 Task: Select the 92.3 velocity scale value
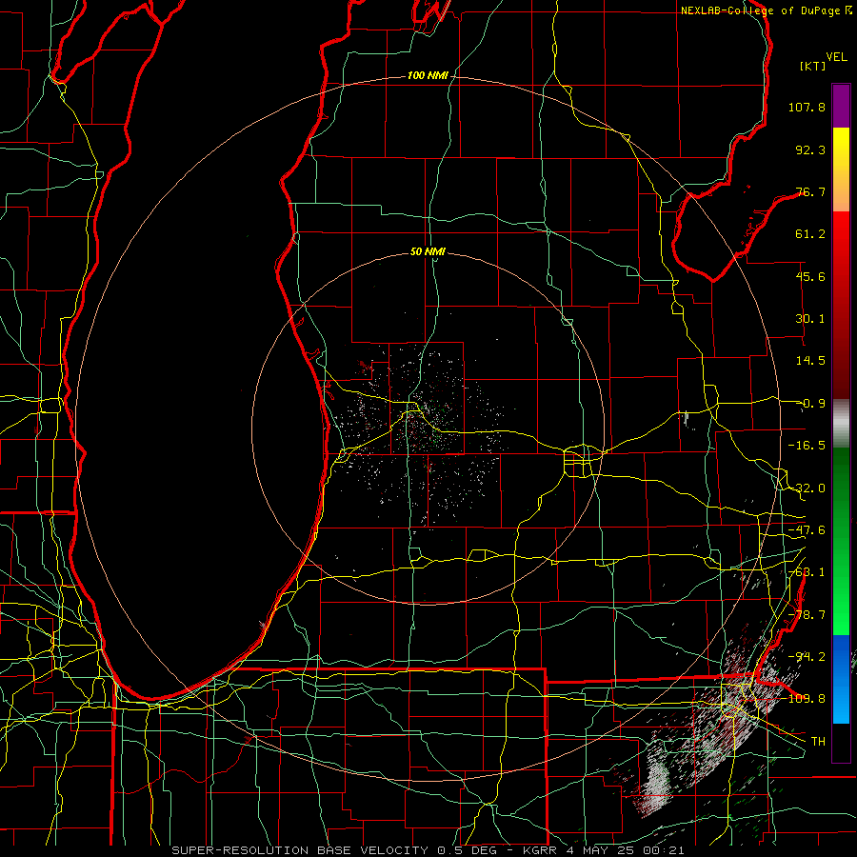[810, 149]
